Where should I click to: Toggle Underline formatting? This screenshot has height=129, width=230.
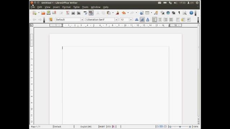pyautogui.click(x=148, y=20)
